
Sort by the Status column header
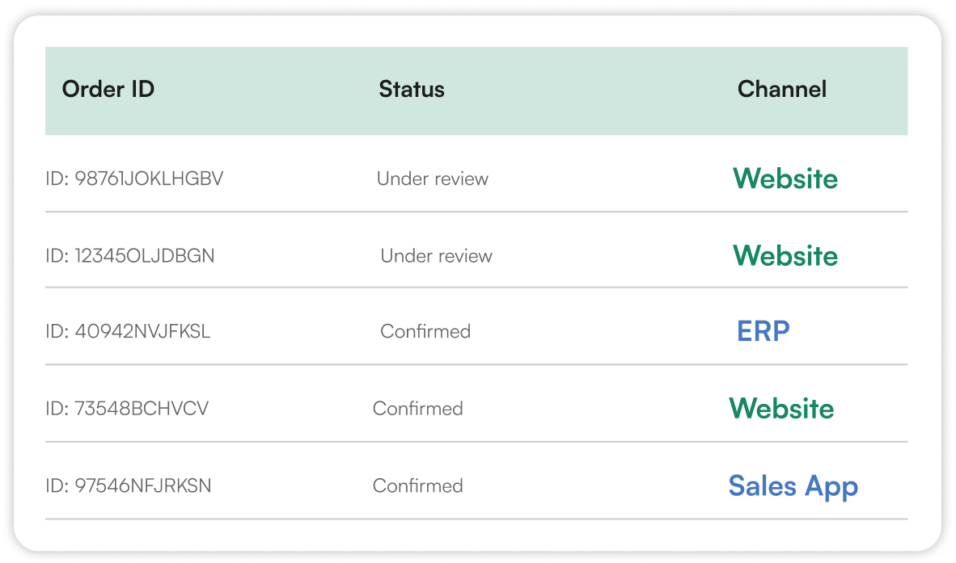(x=412, y=89)
